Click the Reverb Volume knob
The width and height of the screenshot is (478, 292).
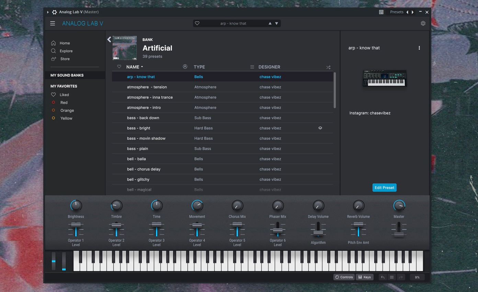pyautogui.click(x=358, y=206)
